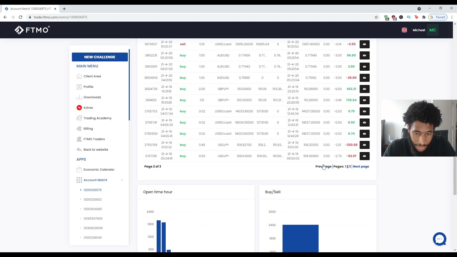Click the IQ extension icon
The image size is (457, 257).
[408, 17]
